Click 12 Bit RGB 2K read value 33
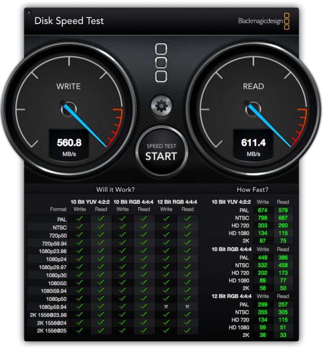 click(283, 335)
